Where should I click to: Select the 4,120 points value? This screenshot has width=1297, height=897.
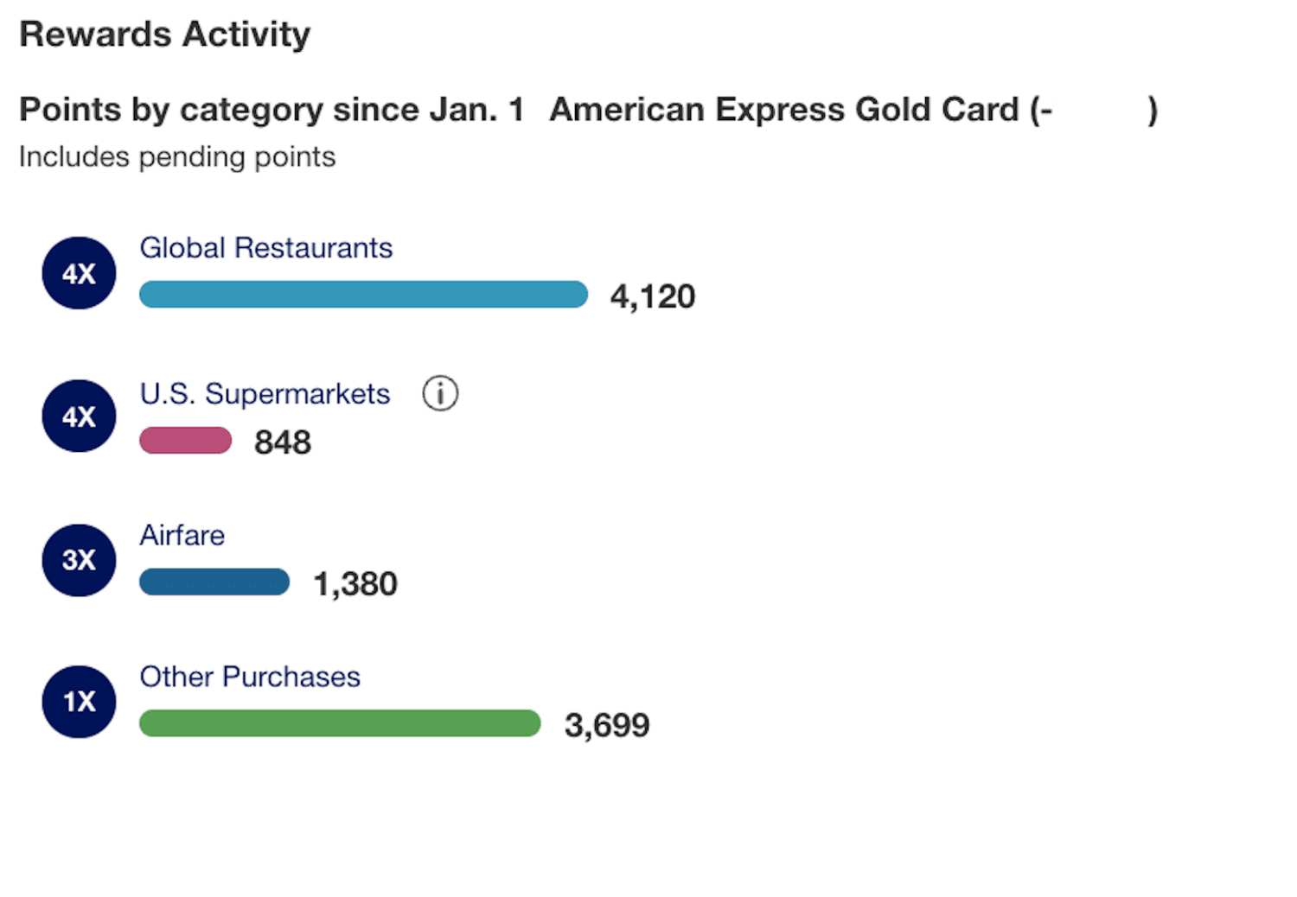pos(653,295)
